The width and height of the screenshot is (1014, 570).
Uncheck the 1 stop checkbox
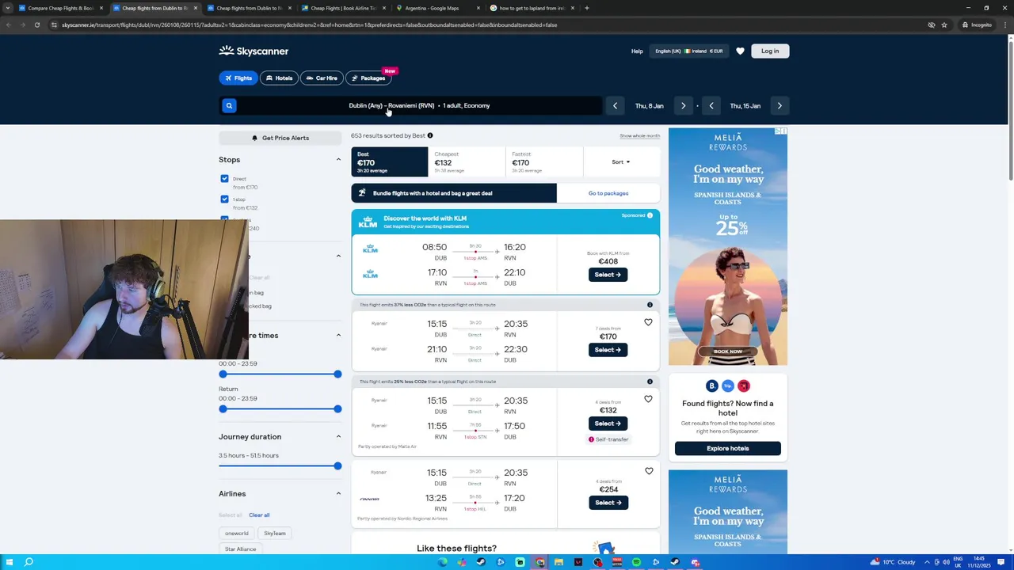tap(224, 199)
